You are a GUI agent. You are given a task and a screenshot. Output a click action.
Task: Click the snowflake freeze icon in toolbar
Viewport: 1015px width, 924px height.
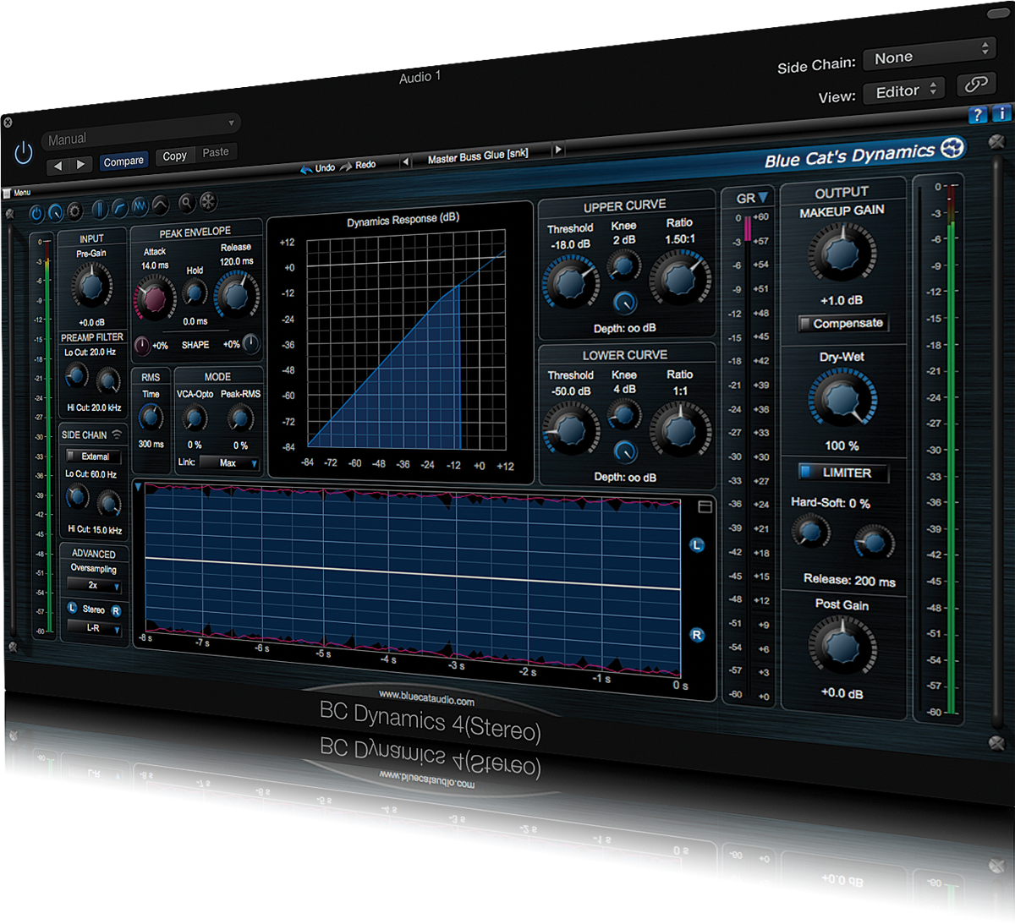click(207, 201)
